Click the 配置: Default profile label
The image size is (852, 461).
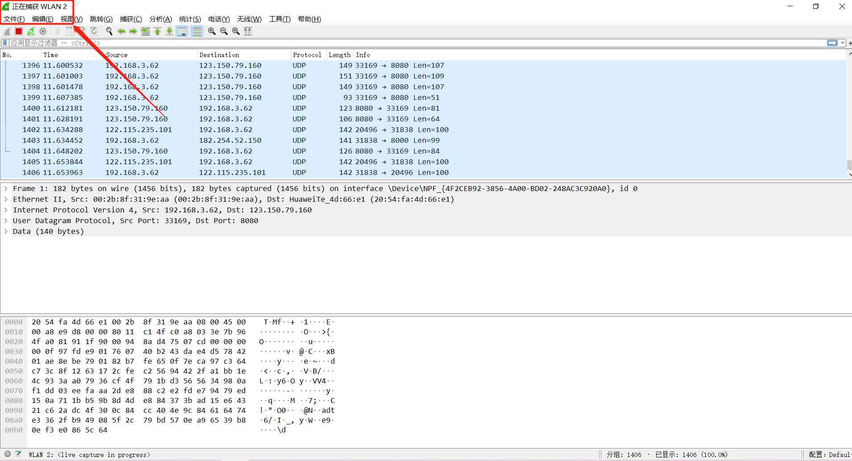point(830,454)
